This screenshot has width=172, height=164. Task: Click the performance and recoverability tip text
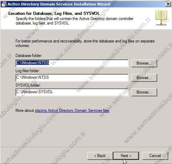coord(85,43)
